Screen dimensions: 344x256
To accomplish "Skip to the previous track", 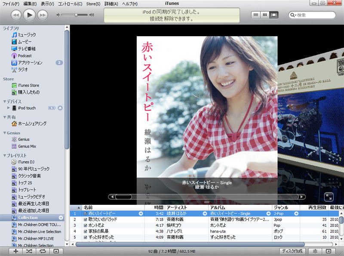I will tap(16, 15).
